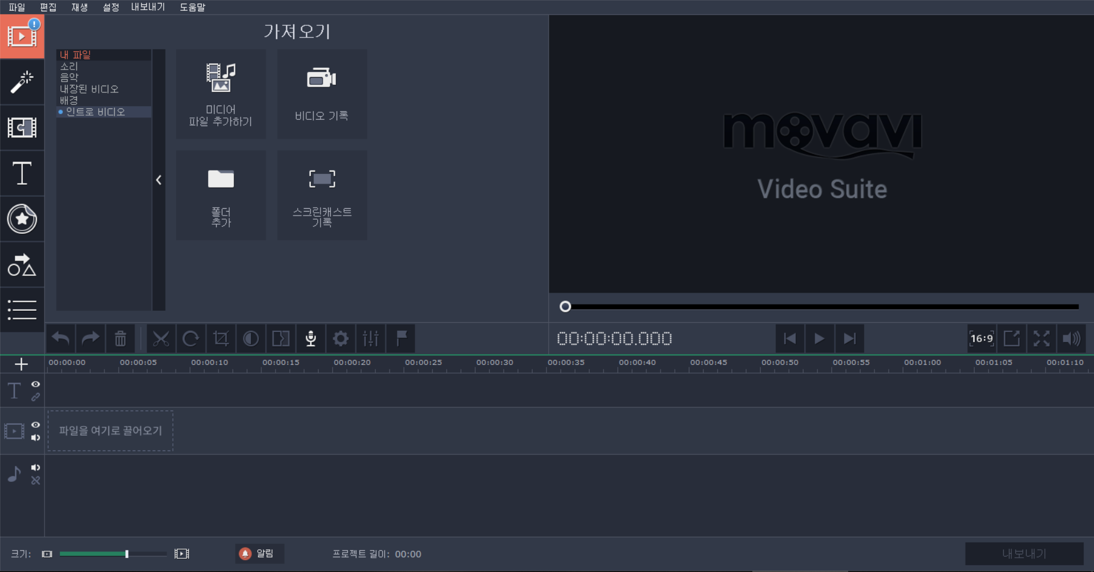Click the Undo arrow button
Image resolution: width=1094 pixels, height=572 pixels.
[60, 339]
